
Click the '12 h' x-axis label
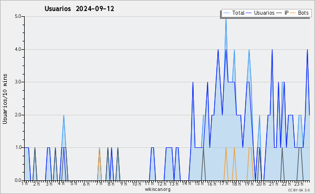pyautogui.click(x=162, y=184)
